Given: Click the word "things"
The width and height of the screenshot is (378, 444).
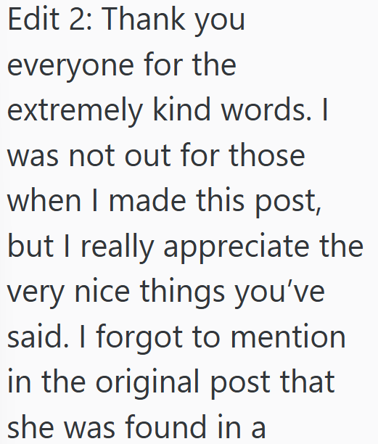Looking at the screenshot, I should tap(182, 293).
